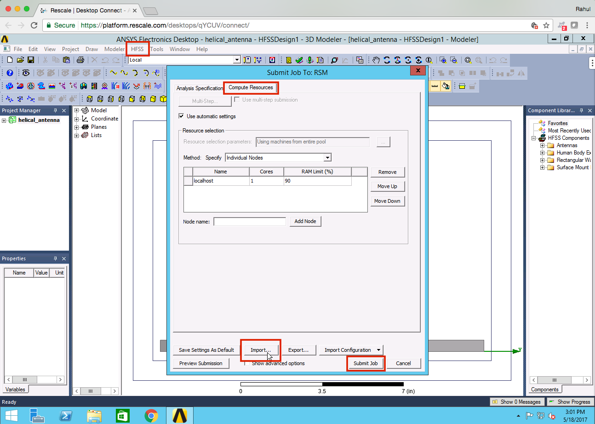Image resolution: width=595 pixels, height=424 pixels.
Task: Click the validation green check mark icon
Action: [299, 60]
